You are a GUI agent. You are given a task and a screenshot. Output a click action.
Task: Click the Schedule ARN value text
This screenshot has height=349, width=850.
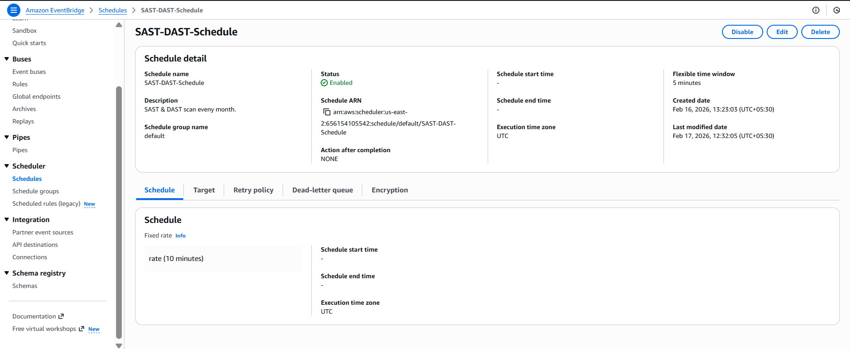point(388,122)
